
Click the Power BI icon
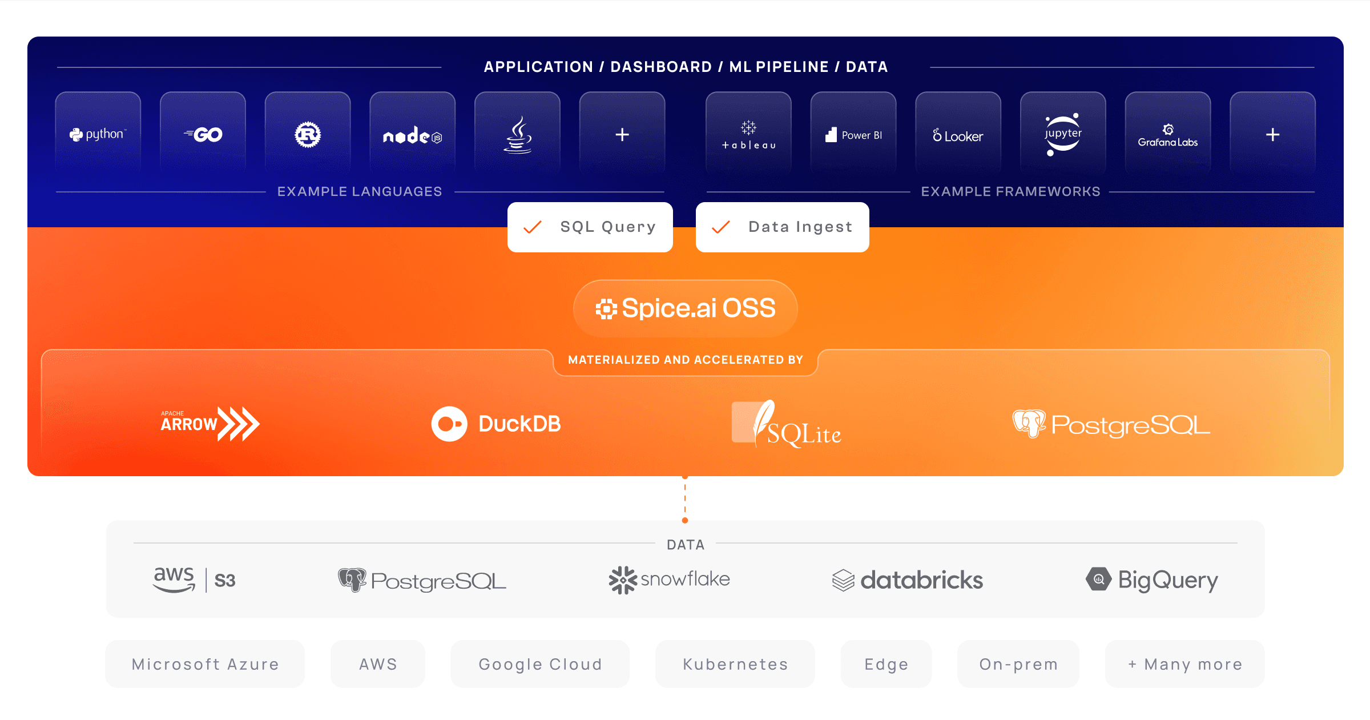tap(853, 134)
